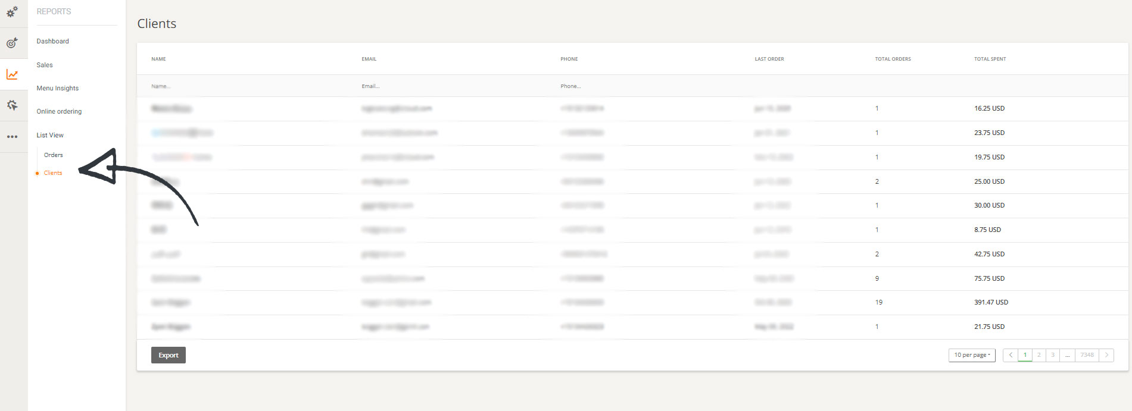Image resolution: width=1132 pixels, height=411 pixels.
Task: Click the target marketing icon
Action: (x=12, y=43)
